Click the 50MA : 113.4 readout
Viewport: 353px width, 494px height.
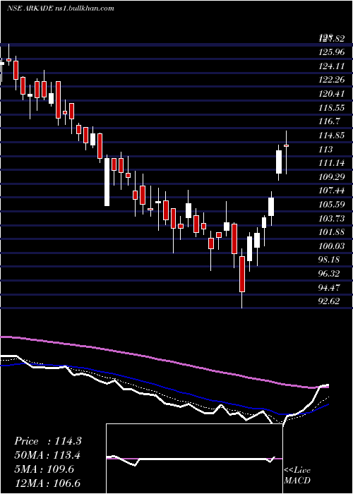(x=47, y=455)
